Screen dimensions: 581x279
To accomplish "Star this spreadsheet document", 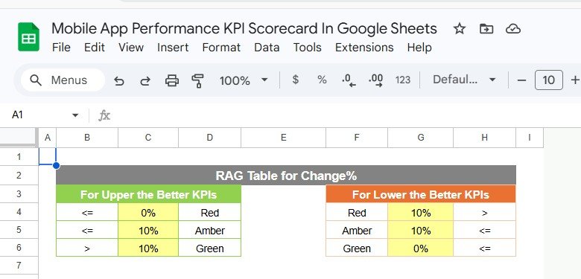I will coord(460,28).
